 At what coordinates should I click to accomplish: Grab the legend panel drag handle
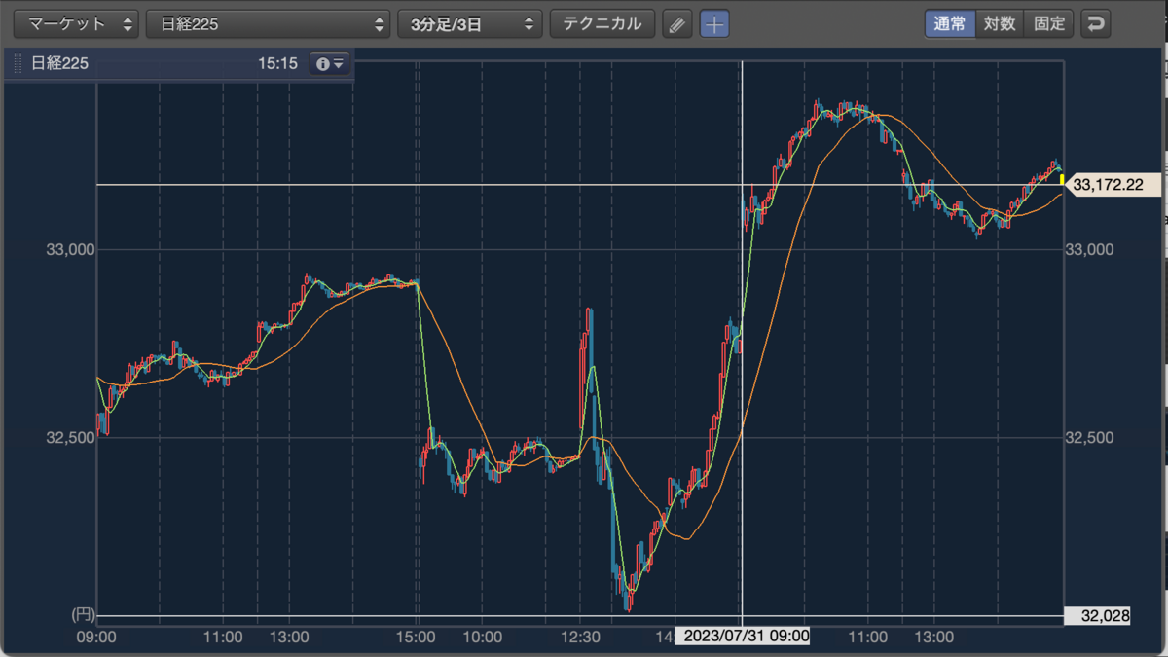[17, 64]
